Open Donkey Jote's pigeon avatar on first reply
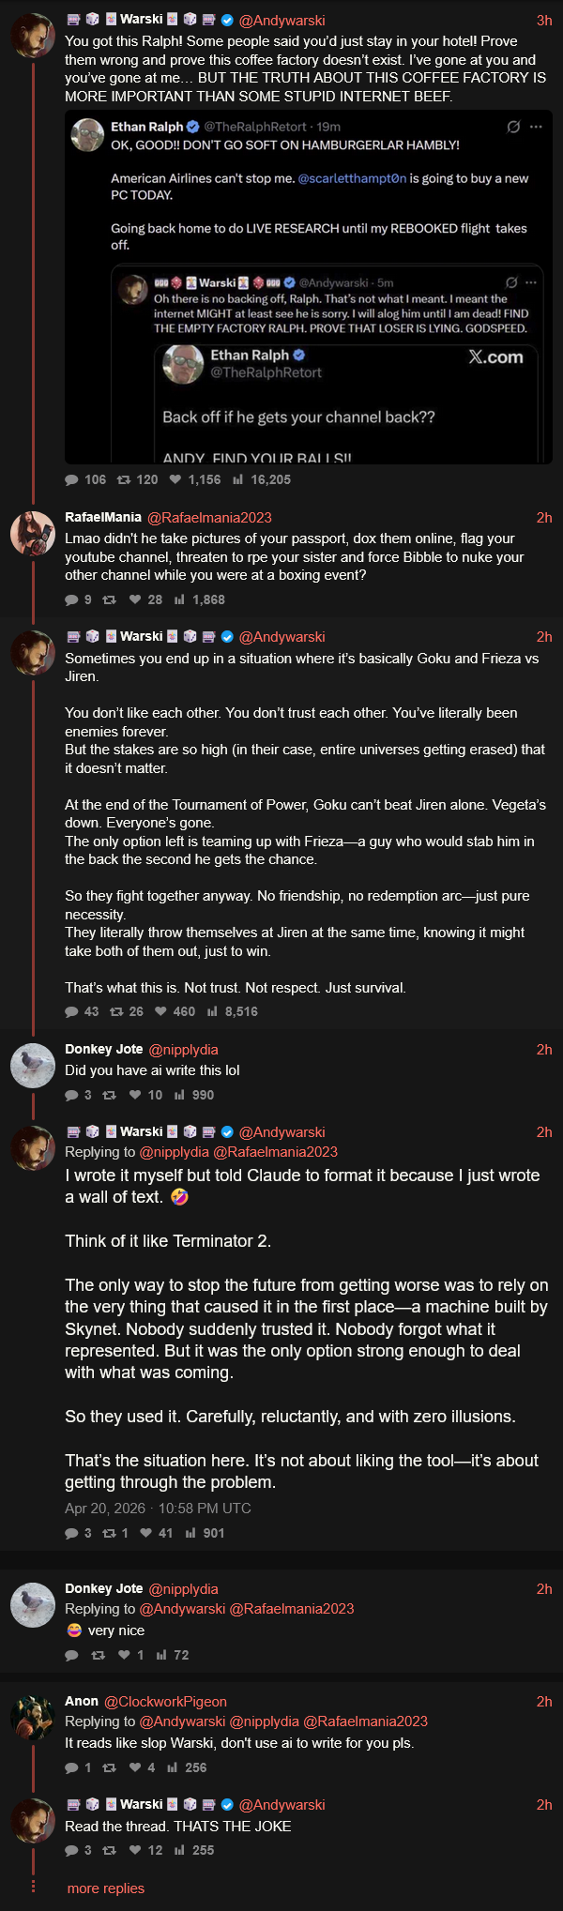This screenshot has width=563, height=1911. click(33, 1066)
